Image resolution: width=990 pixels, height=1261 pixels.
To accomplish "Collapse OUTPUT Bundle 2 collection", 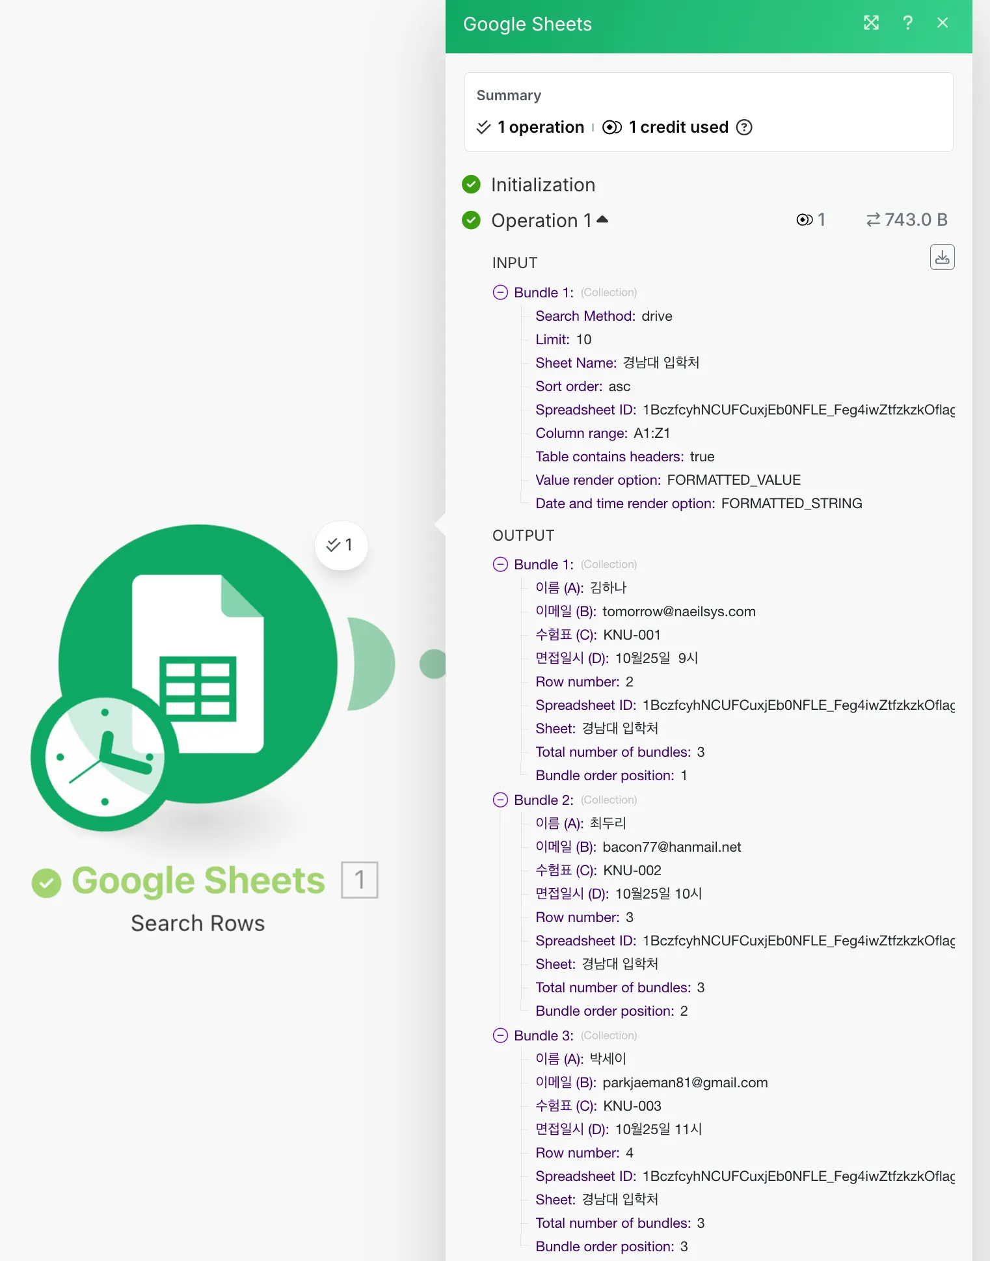I will coord(500,800).
